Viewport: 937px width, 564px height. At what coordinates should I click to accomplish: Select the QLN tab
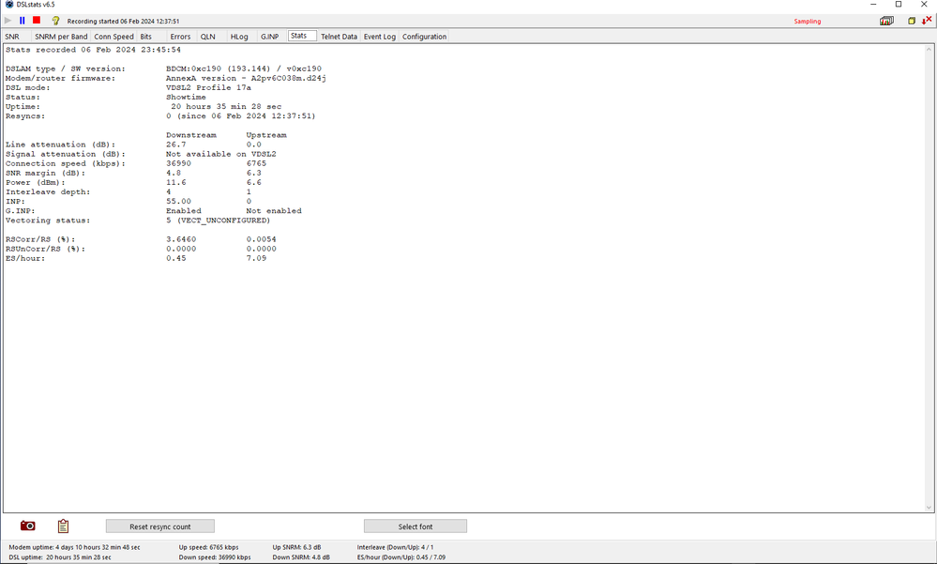click(x=208, y=37)
